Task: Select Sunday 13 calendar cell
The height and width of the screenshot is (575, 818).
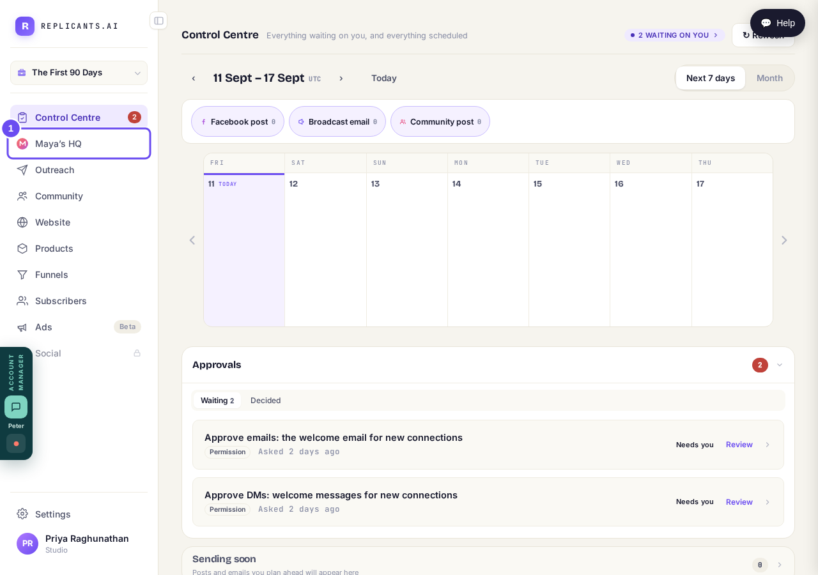Action: coord(407,250)
